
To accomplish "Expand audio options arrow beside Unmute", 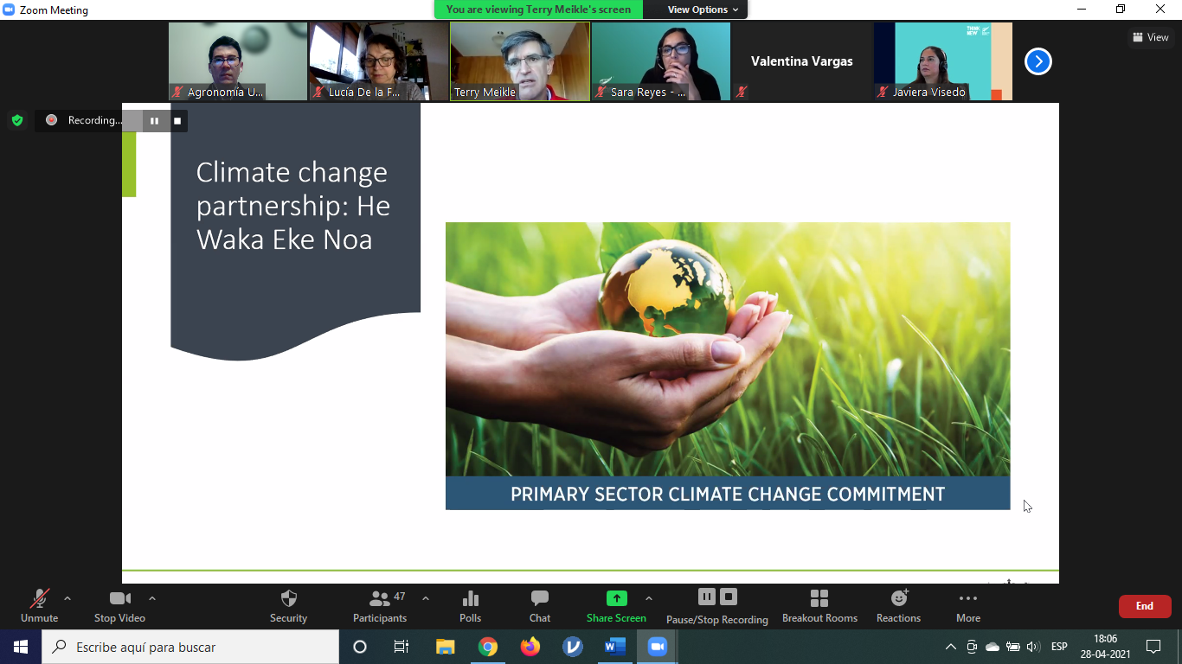I will pyautogui.click(x=67, y=598).
